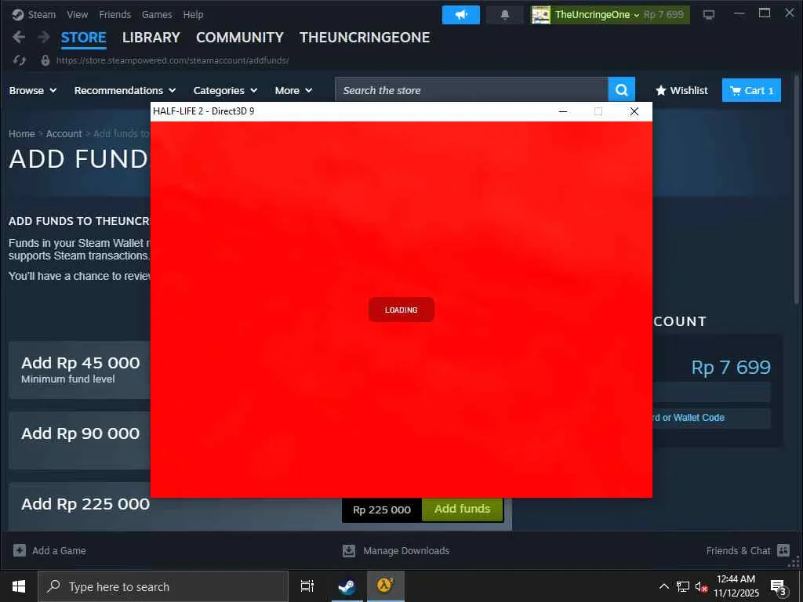Close the HALF-LIFE 2 window

click(x=634, y=111)
